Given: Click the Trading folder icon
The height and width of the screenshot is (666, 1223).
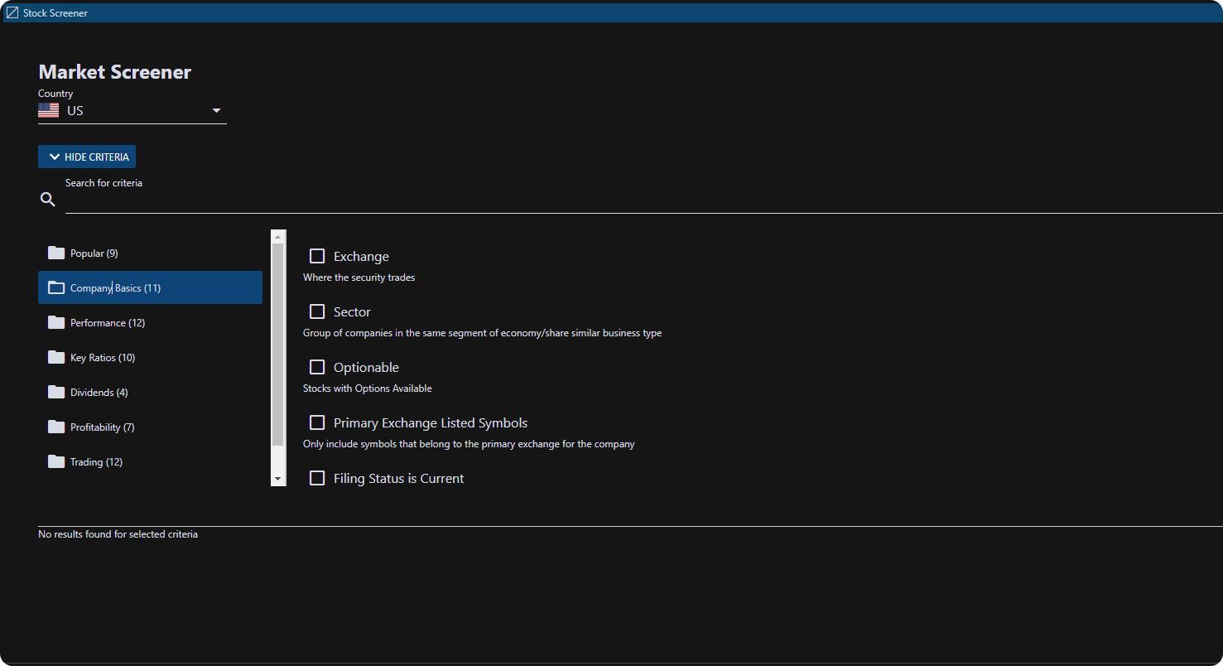Looking at the screenshot, I should [56, 461].
